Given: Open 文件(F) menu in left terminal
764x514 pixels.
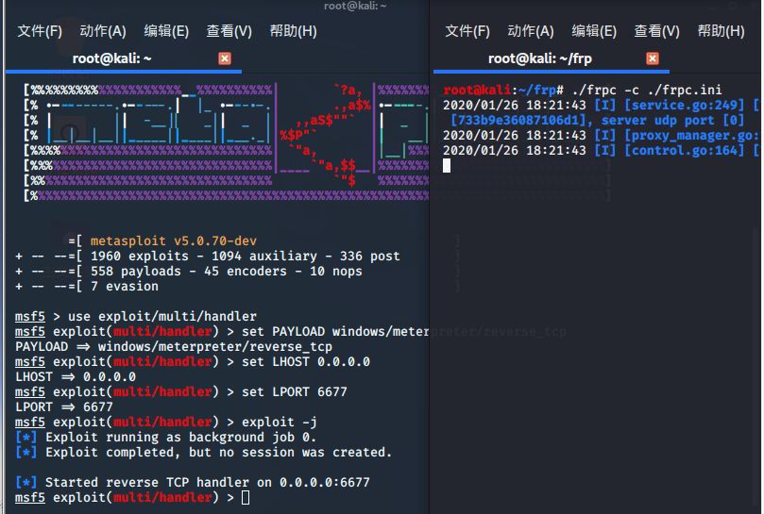Looking at the screenshot, I should click(x=40, y=31).
